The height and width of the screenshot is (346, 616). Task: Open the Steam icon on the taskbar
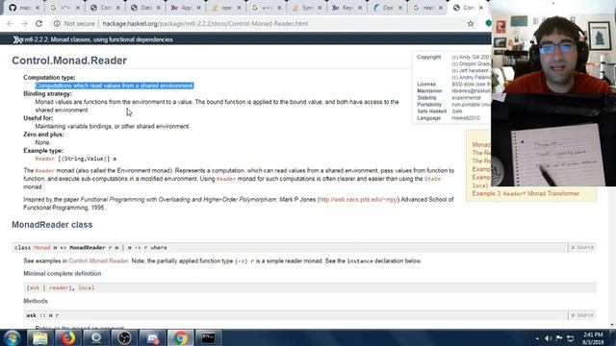coord(96,337)
